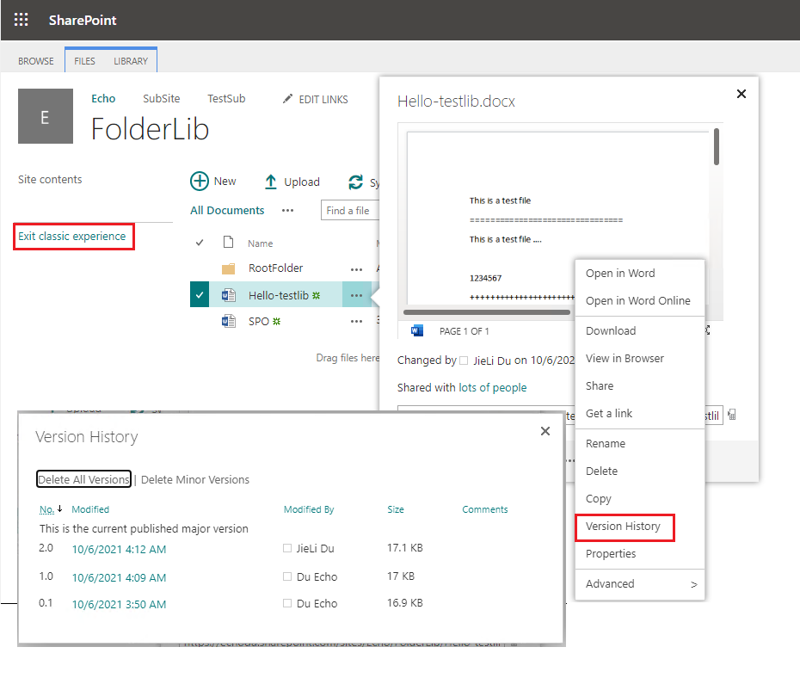Click the All Documents view link

click(x=227, y=210)
